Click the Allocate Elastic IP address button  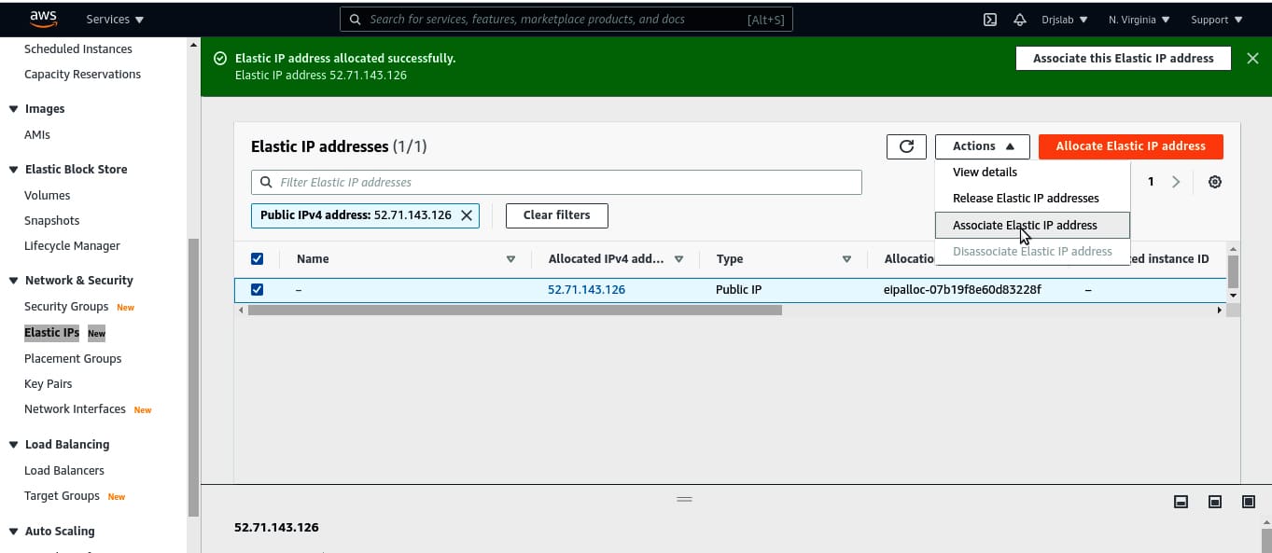point(1130,146)
